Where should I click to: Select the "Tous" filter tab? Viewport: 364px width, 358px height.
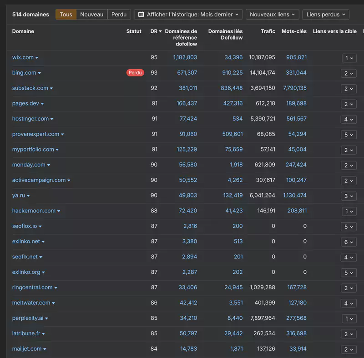point(66,14)
